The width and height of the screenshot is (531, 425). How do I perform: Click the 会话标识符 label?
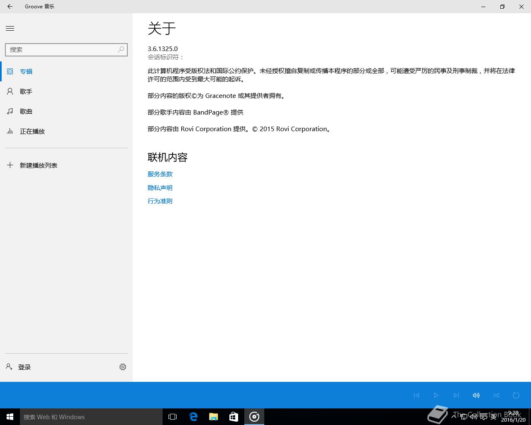166,57
